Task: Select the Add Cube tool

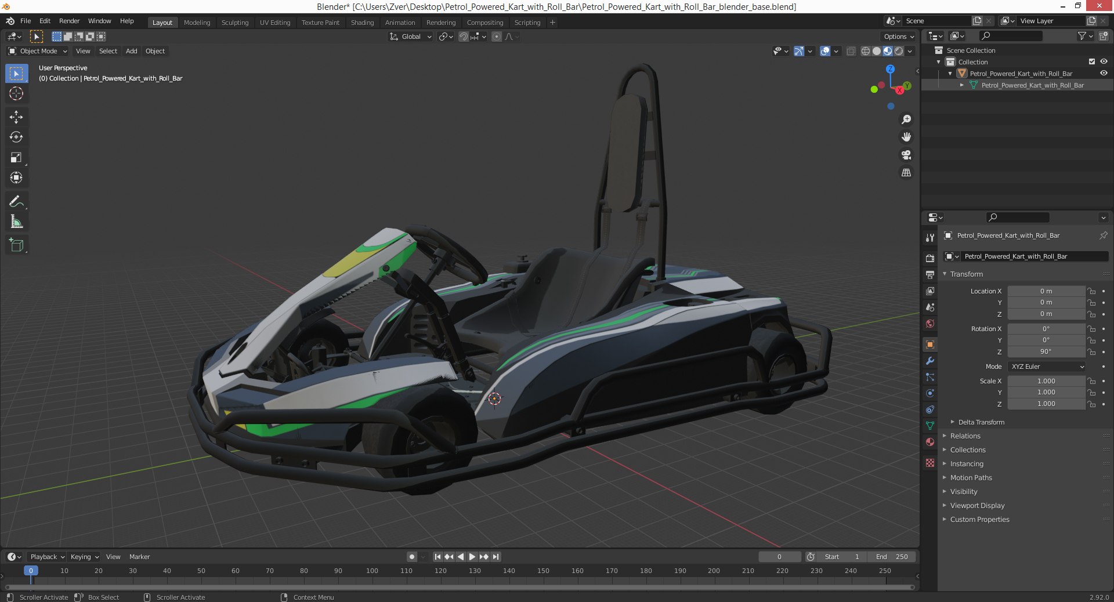Action: coord(16,245)
